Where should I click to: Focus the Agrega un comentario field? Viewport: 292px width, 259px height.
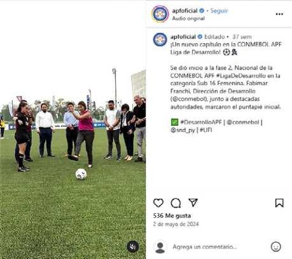point(205,247)
